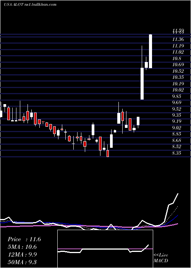Viewport: 191px width, 268px height.
Task: Click the 9.19 price axis label
Action: tap(176, 121)
